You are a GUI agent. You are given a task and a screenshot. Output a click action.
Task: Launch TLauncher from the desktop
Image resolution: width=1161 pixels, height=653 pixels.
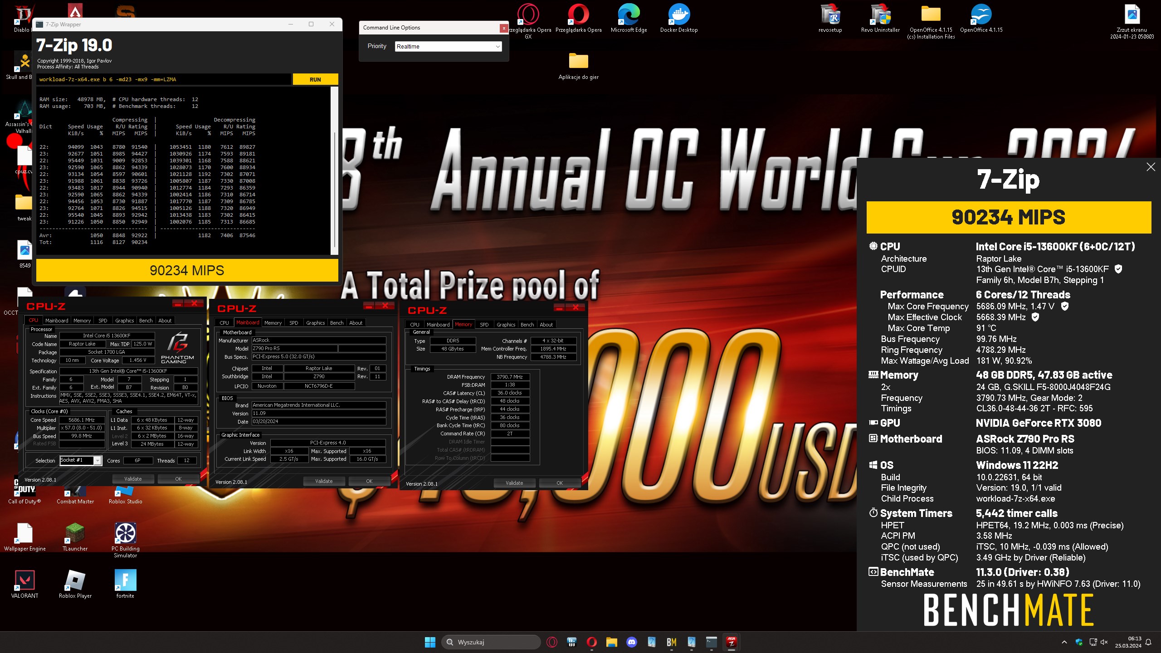pyautogui.click(x=75, y=537)
